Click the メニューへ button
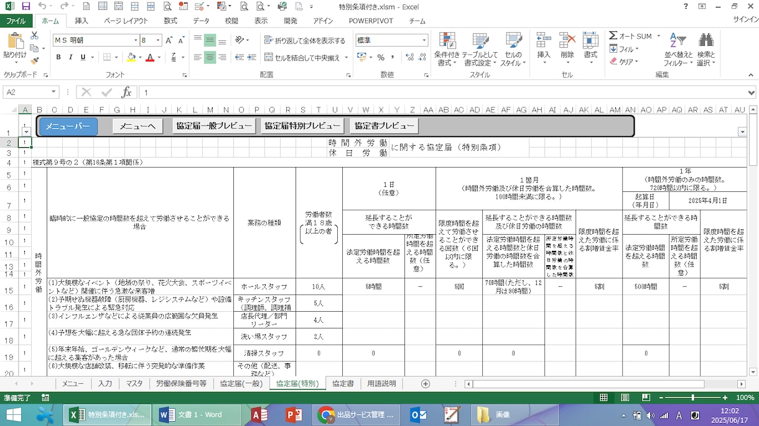 tap(137, 126)
